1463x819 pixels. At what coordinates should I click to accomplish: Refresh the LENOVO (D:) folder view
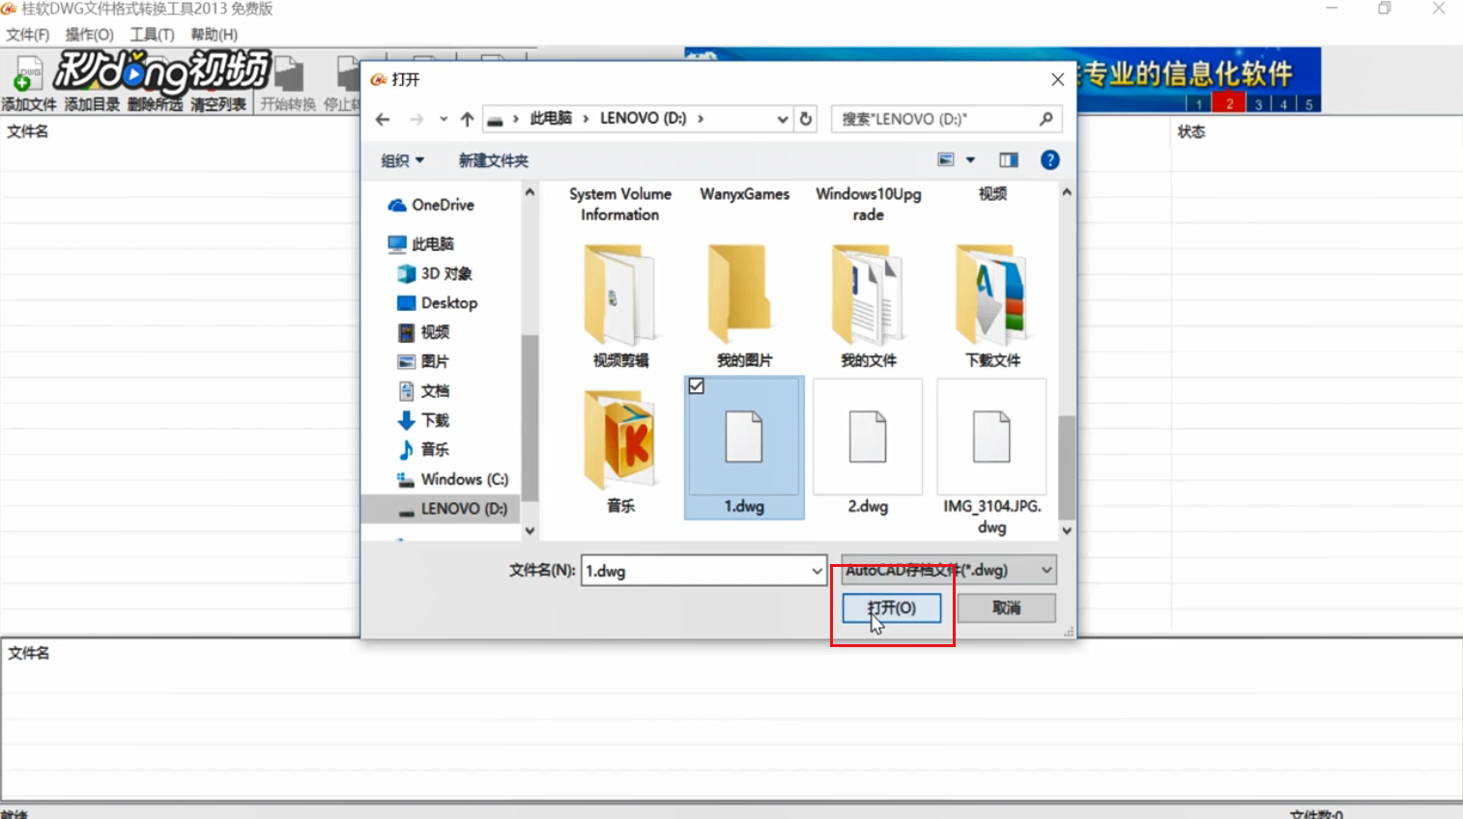point(806,119)
